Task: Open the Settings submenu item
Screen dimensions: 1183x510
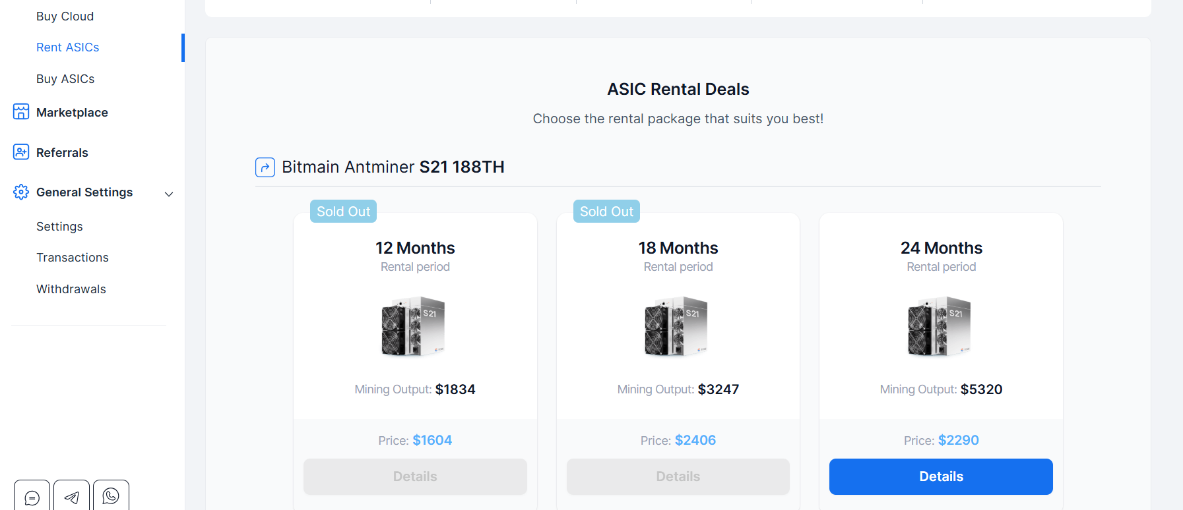Action: [59, 227]
